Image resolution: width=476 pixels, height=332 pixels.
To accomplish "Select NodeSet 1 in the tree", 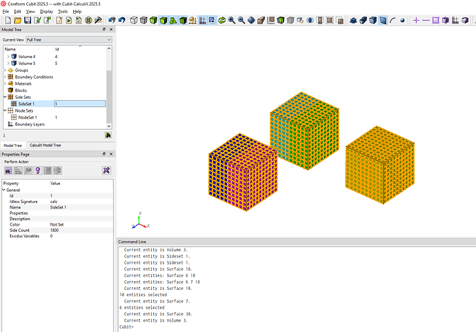I will tap(28, 117).
